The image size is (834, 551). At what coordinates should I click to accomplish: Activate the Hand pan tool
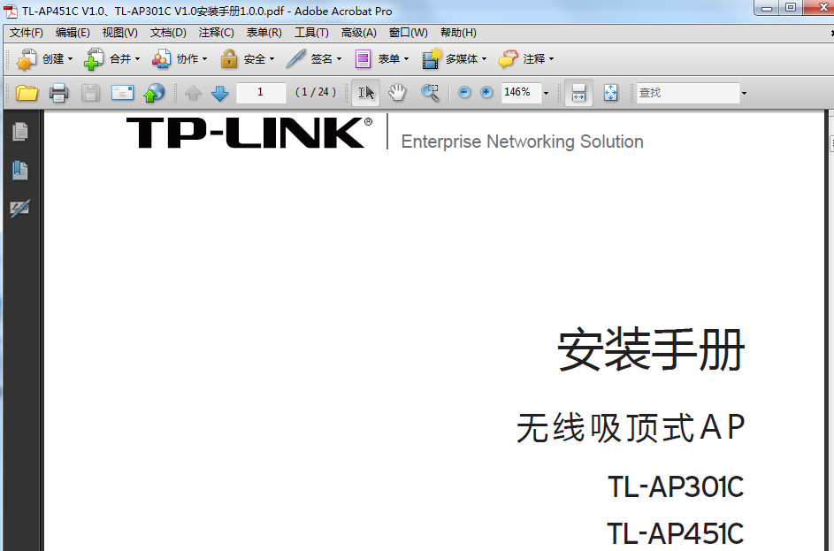(397, 93)
